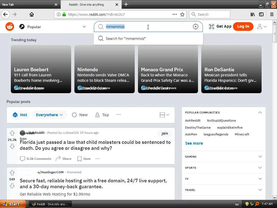Go back with the browser back arrow
Image resolution: width=277 pixels, height=208 pixels.
5,14
